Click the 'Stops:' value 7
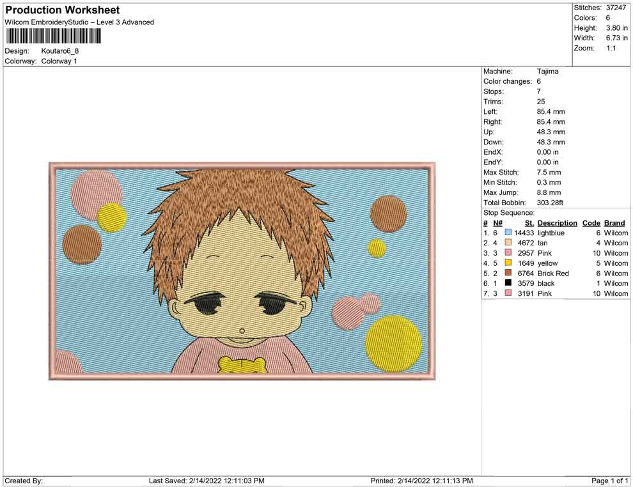 coord(538,91)
